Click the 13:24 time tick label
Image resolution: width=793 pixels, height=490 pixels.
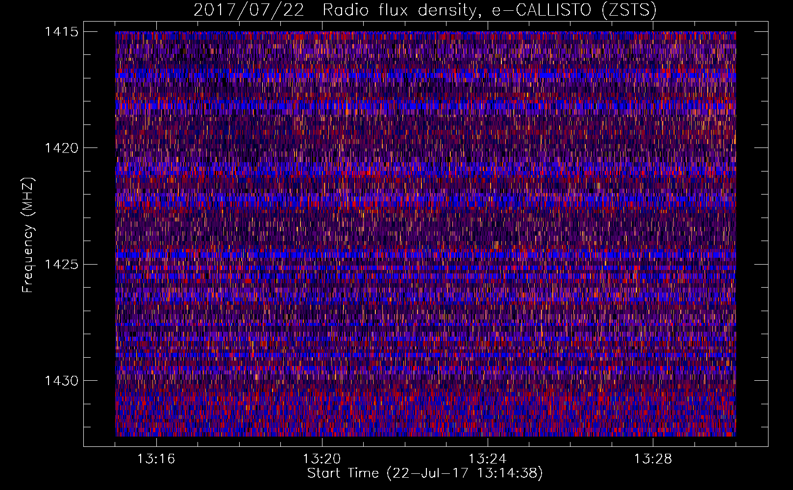[487, 459]
